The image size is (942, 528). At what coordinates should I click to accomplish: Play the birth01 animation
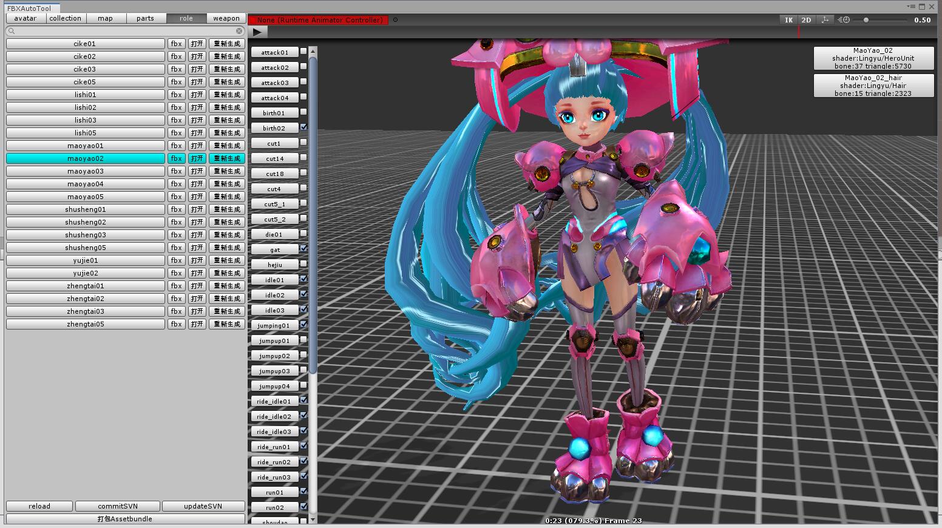click(275, 113)
